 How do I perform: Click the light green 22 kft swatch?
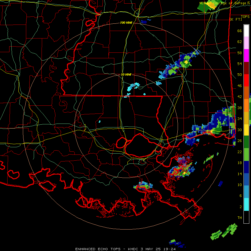pyautogui.click(x=246, y=155)
